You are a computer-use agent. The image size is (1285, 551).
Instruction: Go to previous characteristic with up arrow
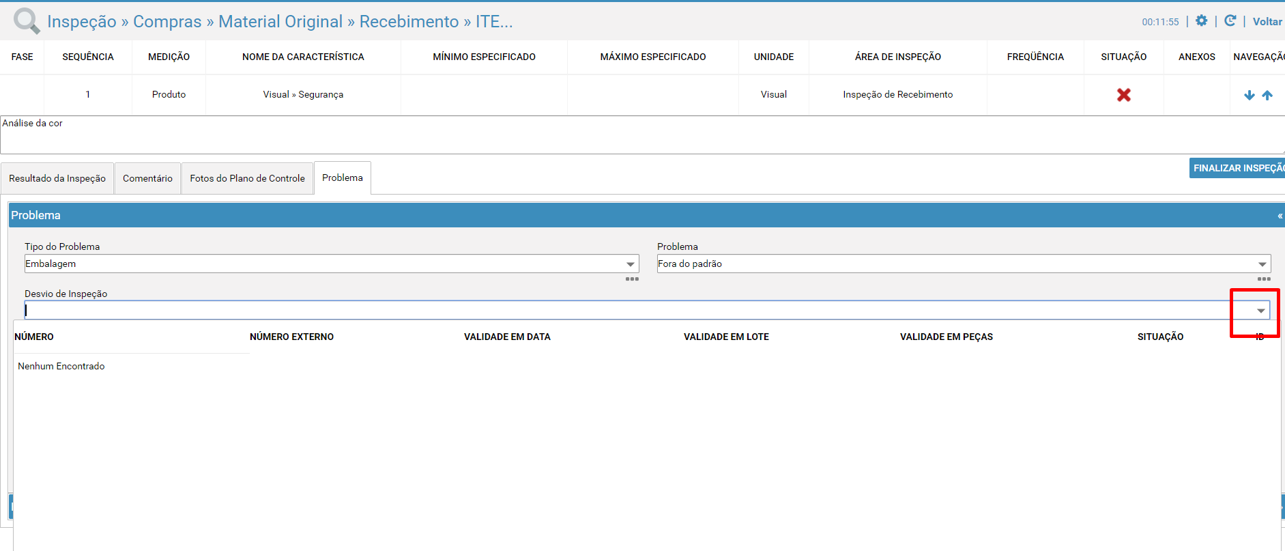click(1267, 95)
